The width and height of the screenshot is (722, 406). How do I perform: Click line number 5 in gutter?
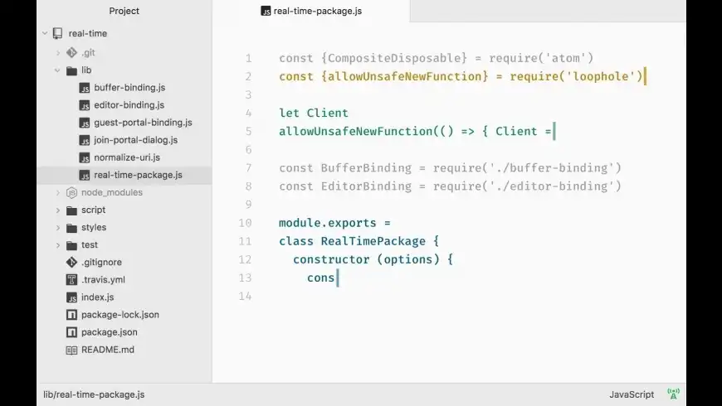pyautogui.click(x=249, y=132)
